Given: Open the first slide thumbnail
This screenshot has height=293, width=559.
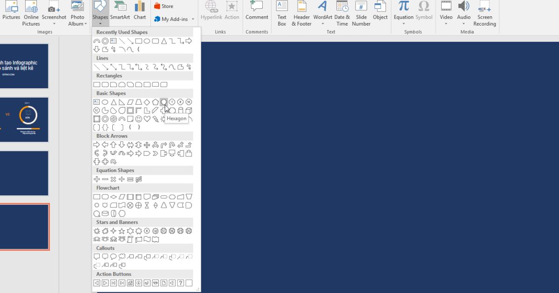Looking at the screenshot, I should point(24,66).
